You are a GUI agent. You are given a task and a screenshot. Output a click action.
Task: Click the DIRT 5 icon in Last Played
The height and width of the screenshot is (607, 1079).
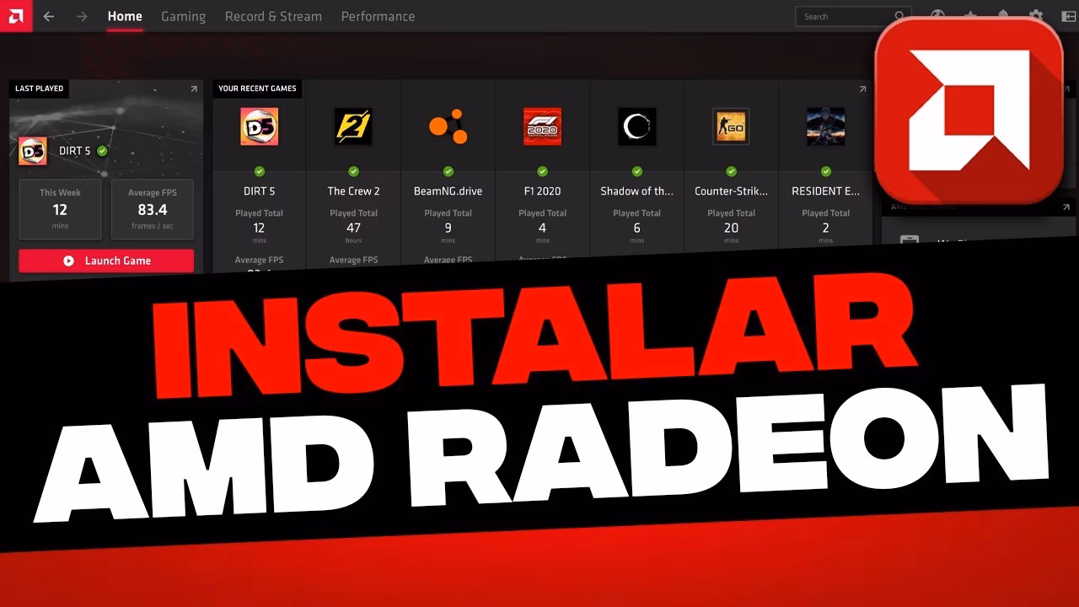coord(33,151)
